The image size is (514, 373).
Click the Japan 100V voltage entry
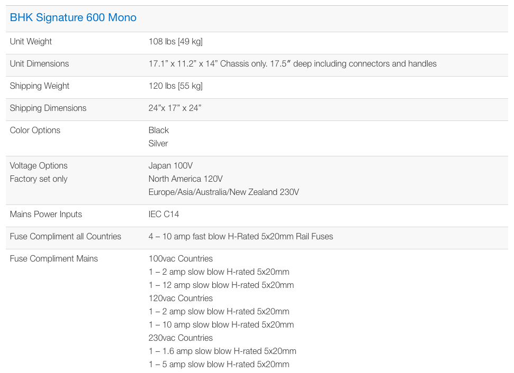[x=170, y=166]
